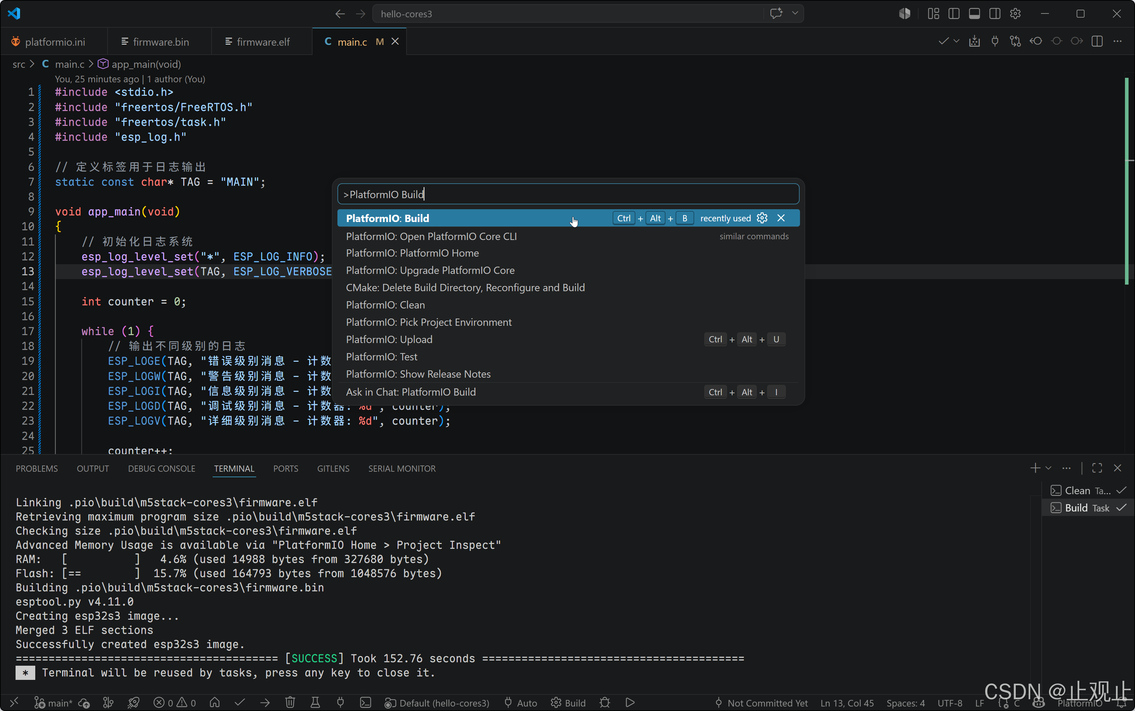This screenshot has width=1135, height=711.
Task: Open errors and warnings count in status bar
Action: tap(175, 703)
